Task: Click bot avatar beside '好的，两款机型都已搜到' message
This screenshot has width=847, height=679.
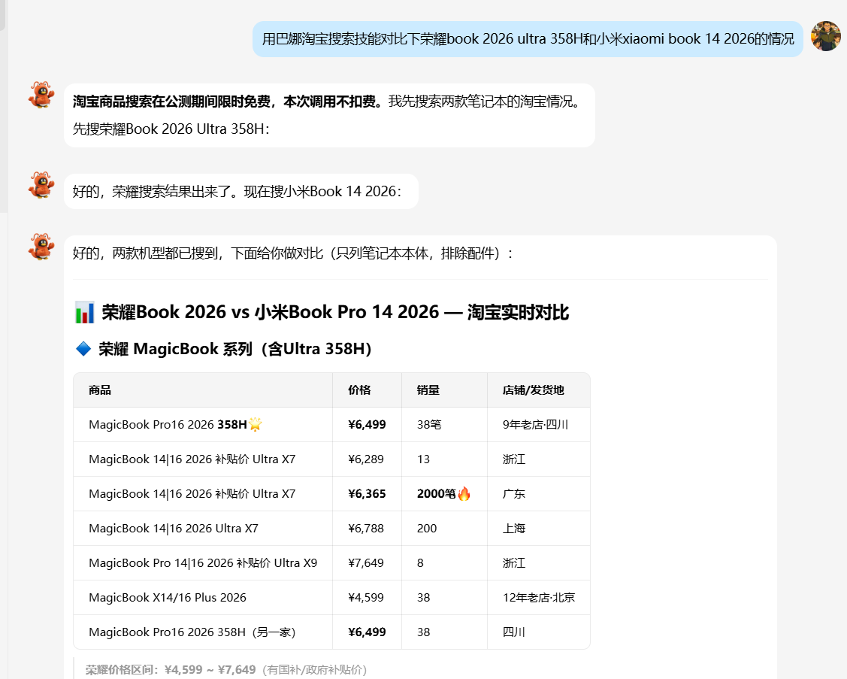Action: point(41,247)
